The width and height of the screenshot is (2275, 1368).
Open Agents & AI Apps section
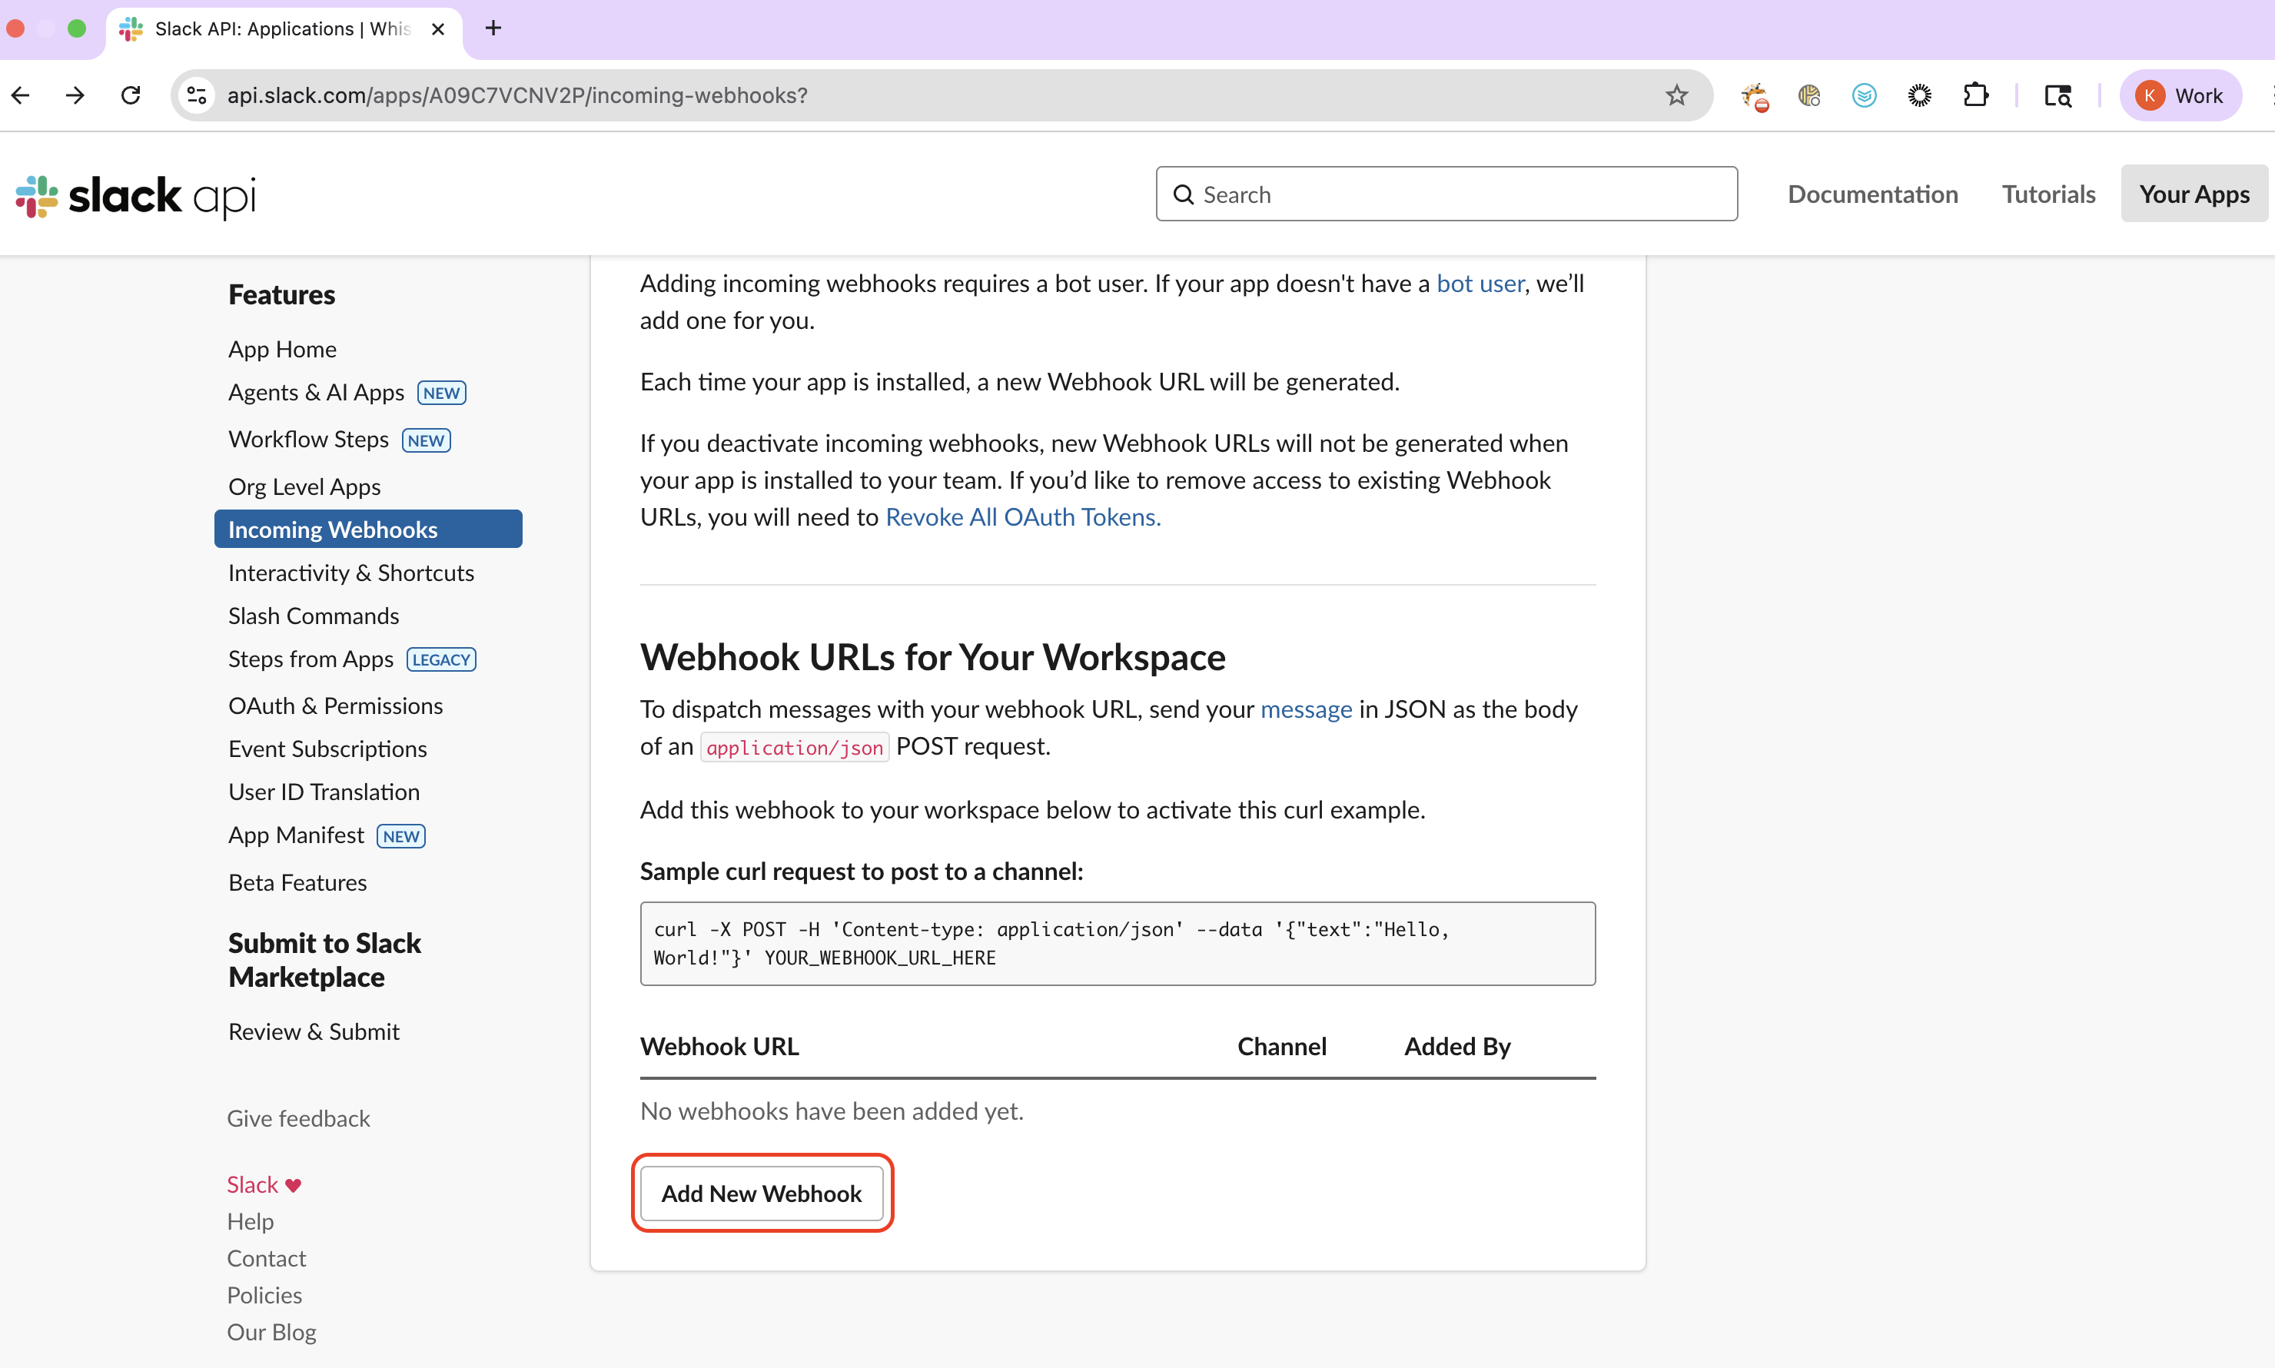click(316, 393)
